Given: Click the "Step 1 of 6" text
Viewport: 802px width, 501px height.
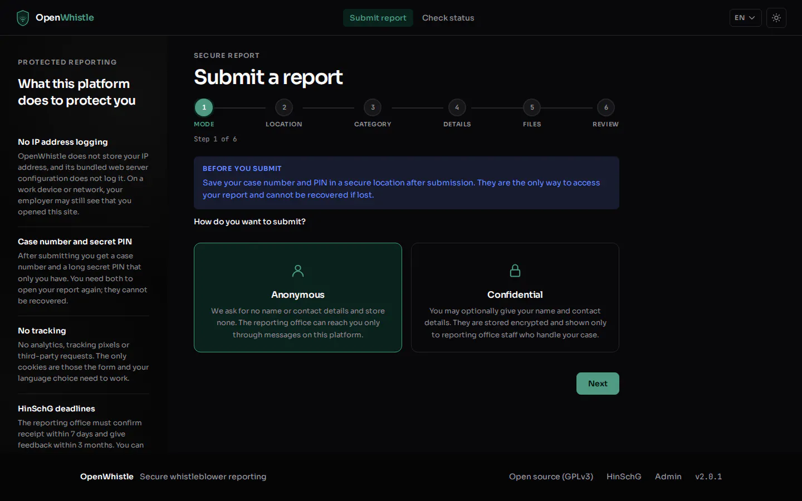Looking at the screenshot, I should (216, 139).
